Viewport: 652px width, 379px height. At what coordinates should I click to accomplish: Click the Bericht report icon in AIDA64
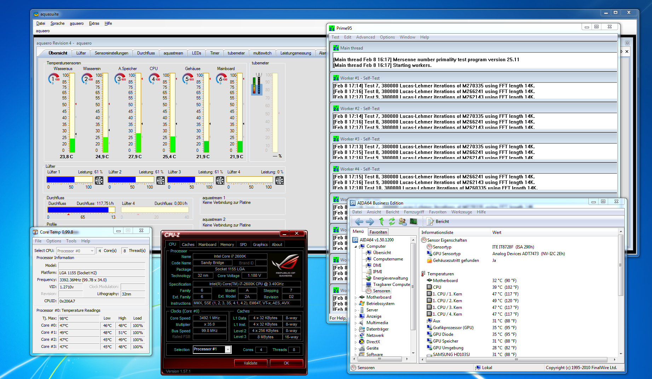point(430,222)
